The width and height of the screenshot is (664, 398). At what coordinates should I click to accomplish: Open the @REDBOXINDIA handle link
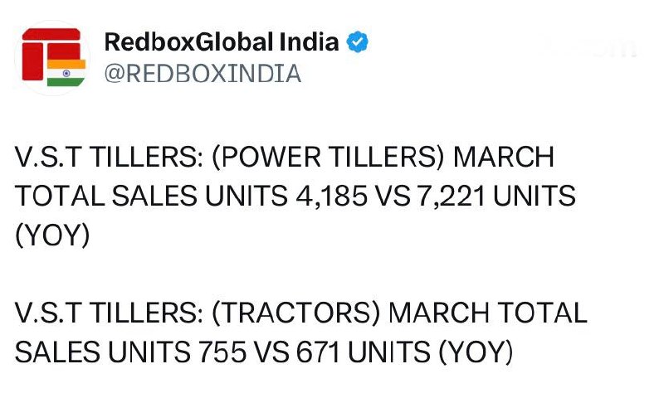click(203, 74)
